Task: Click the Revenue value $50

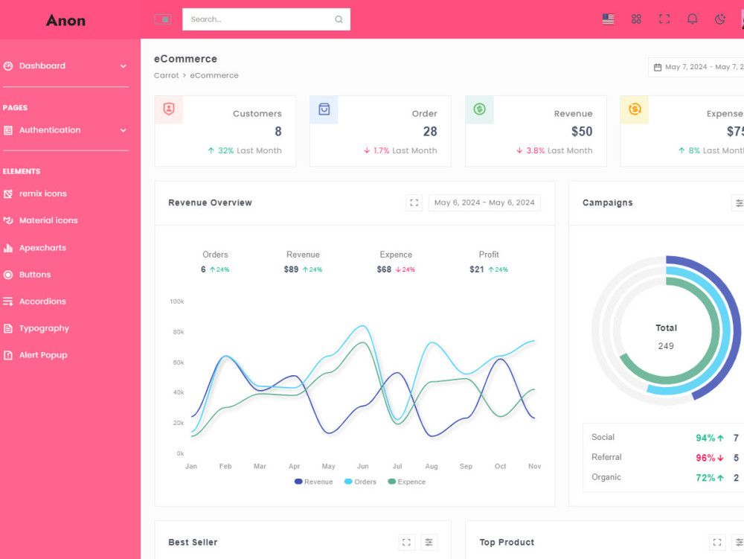Action: 582,132
